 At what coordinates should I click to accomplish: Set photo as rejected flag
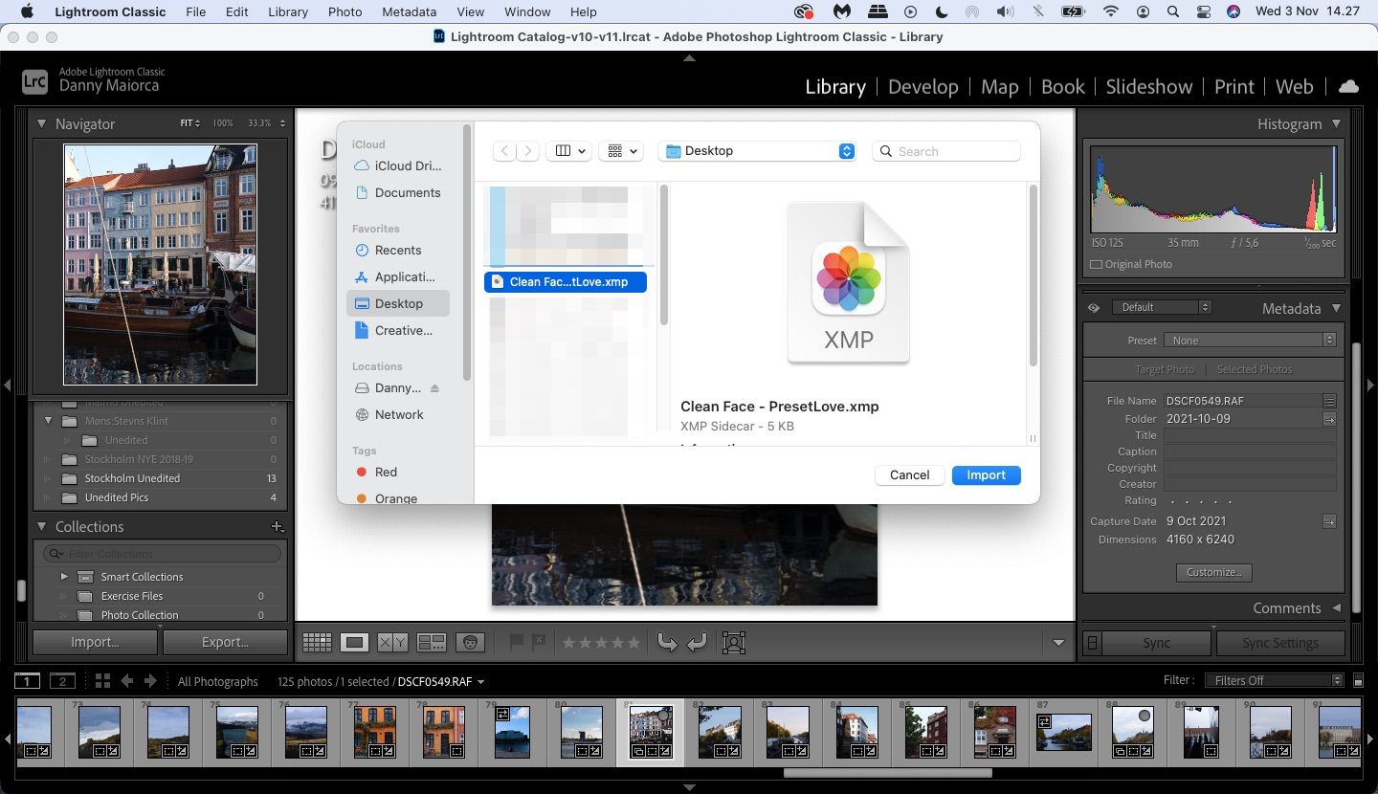(539, 642)
